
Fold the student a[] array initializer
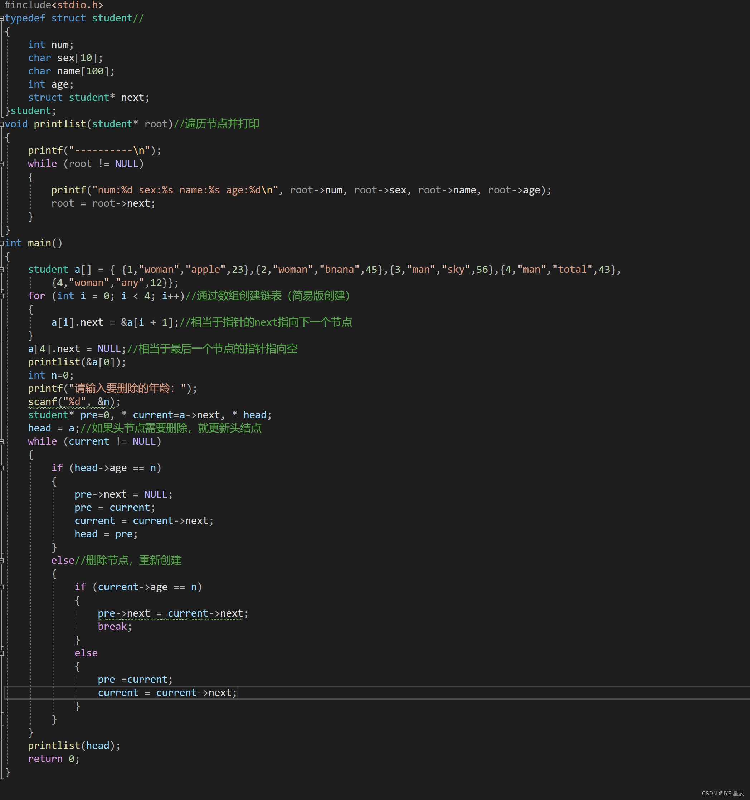tap(2, 270)
